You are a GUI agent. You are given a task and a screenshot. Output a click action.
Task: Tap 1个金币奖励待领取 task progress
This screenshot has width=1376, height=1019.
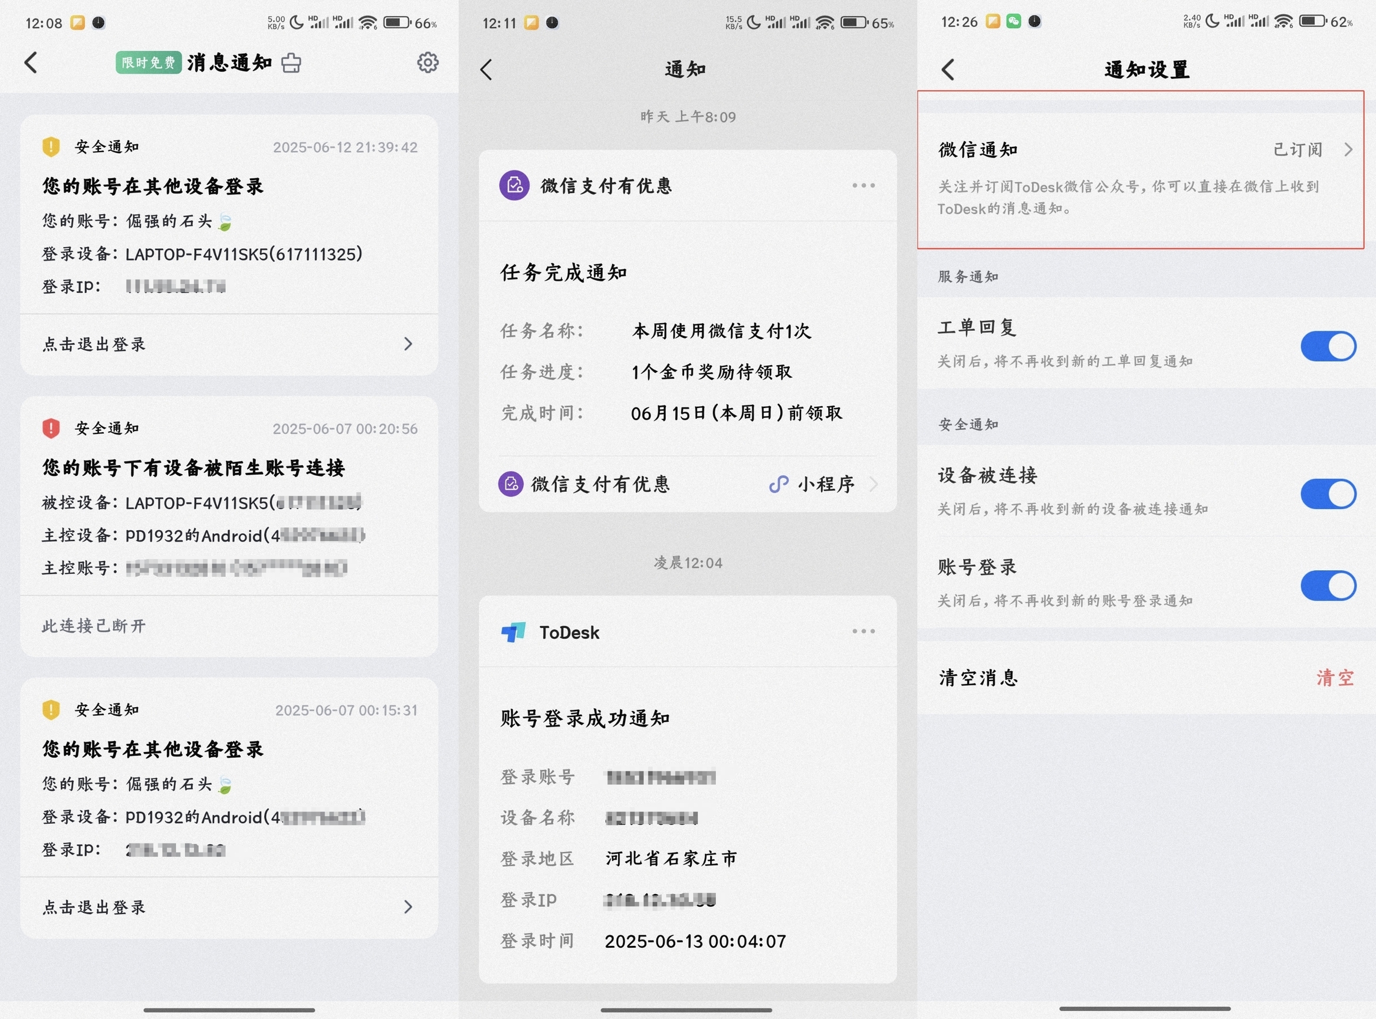click(712, 372)
